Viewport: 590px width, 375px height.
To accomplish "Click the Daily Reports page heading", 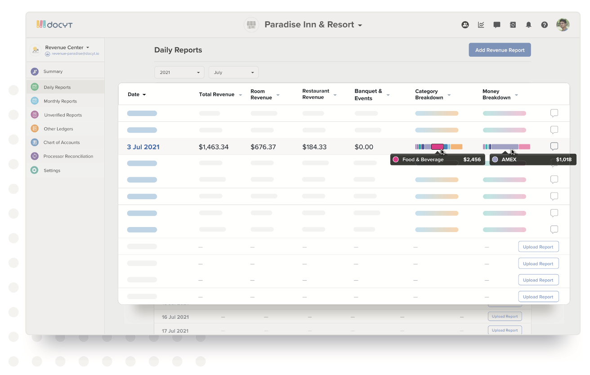I will click(x=178, y=50).
